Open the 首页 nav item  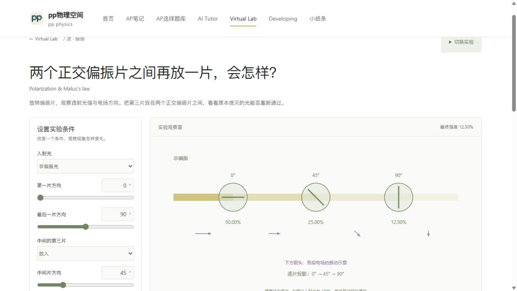(x=108, y=19)
